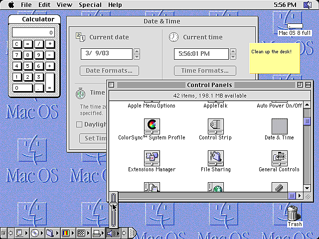This screenshot has width=319, height=239.
Task: Select the Extensions Manager control panel icon
Action: tap(152, 158)
